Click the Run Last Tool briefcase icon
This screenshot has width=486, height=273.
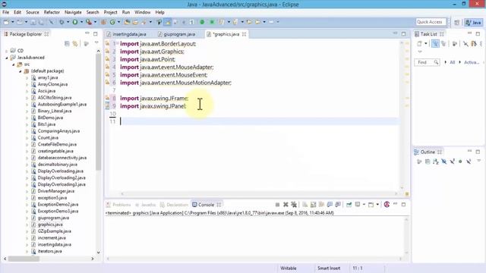89,22
